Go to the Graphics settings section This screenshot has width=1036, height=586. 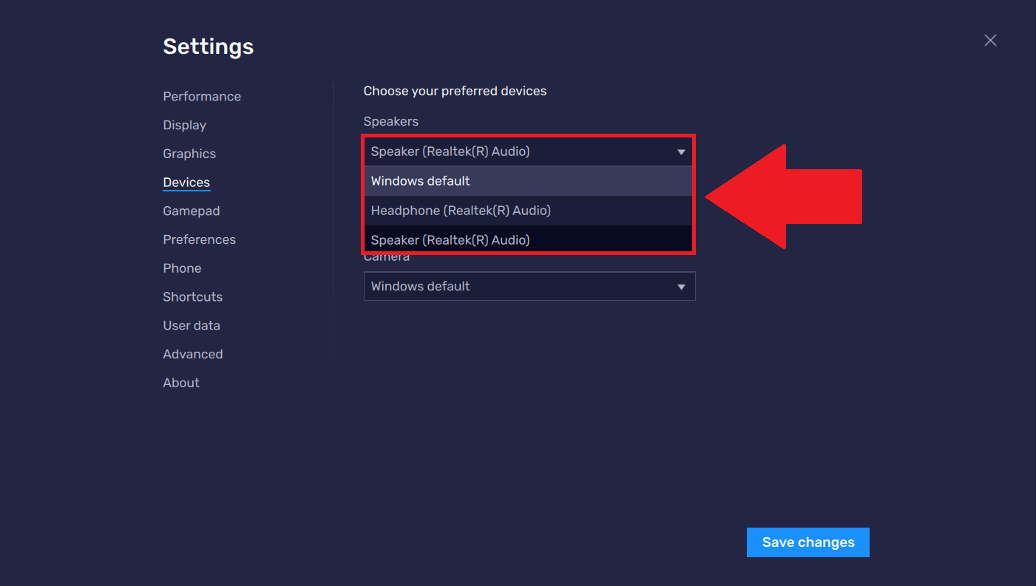click(x=189, y=154)
